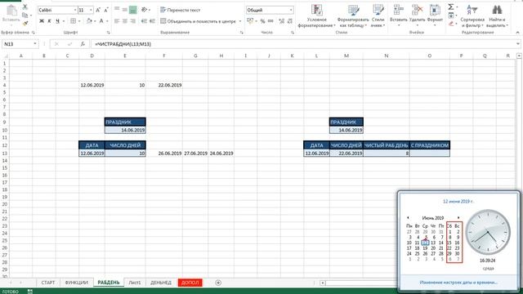Click the Clear eraser icon

tap(451, 24)
